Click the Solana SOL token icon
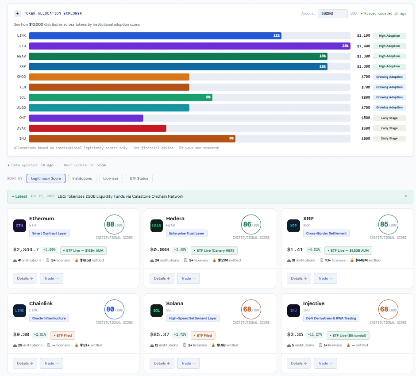Screen dimensions: 416x376 (x=156, y=311)
